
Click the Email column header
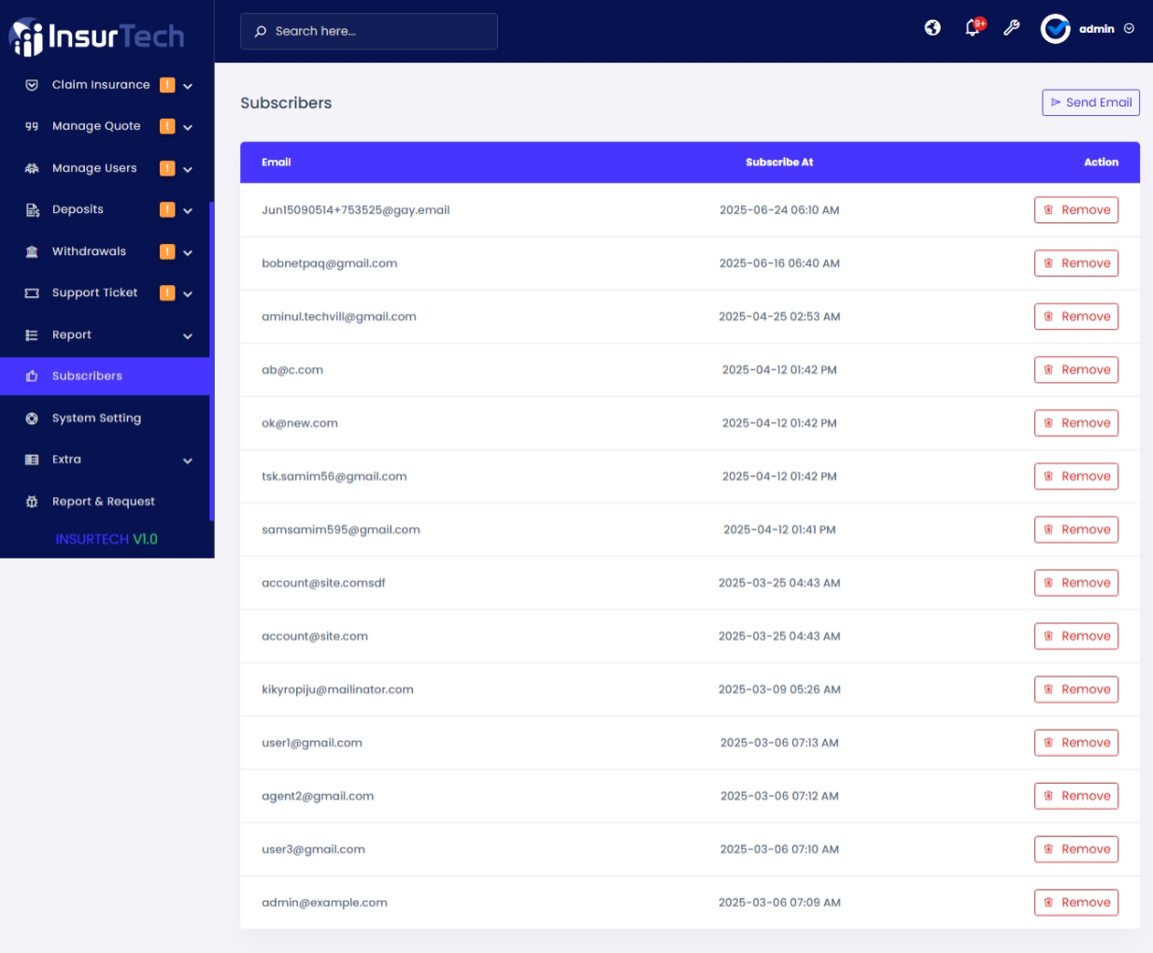coord(277,163)
